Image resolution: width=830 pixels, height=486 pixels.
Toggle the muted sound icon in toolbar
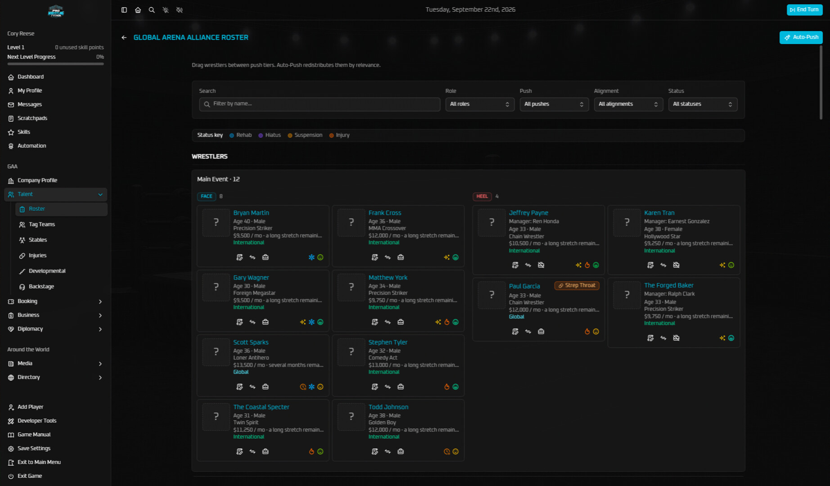click(x=180, y=10)
